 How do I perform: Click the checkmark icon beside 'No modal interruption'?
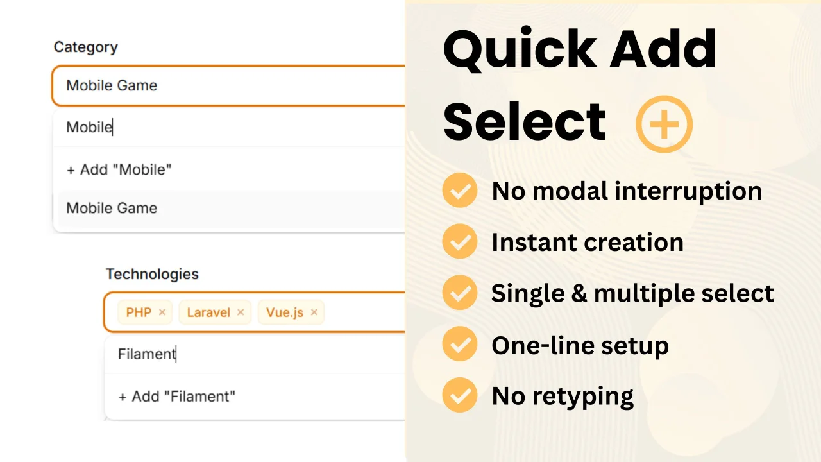click(460, 191)
